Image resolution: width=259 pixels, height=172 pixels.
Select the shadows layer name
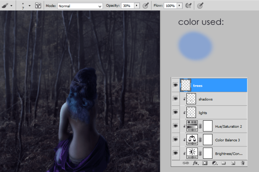tap(206, 99)
